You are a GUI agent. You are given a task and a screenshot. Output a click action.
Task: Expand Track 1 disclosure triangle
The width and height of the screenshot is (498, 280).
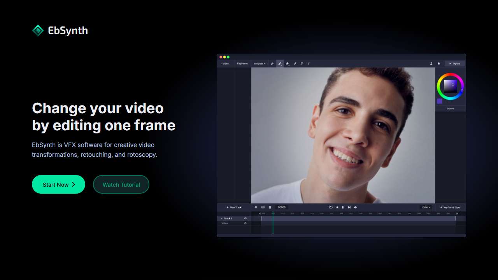(222, 219)
